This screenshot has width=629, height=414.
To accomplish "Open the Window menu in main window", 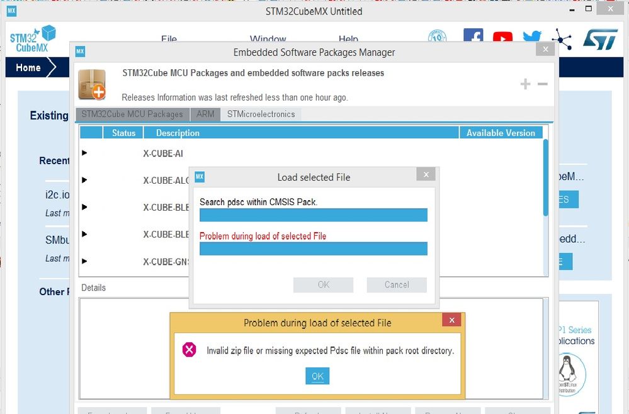I will pos(268,38).
